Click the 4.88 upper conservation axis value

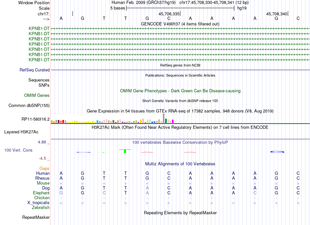[42, 142]
